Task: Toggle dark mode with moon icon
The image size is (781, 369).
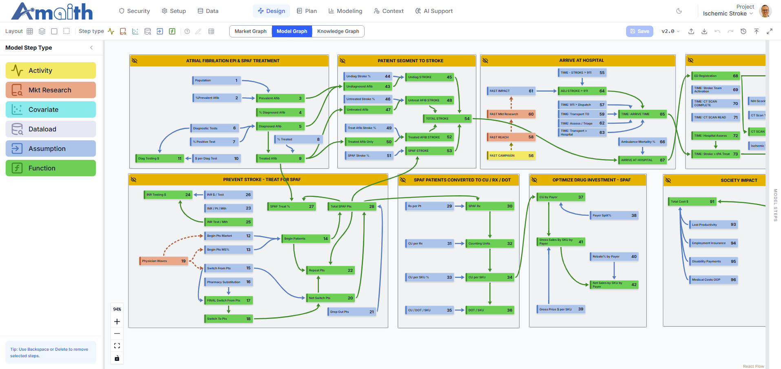Action: 679,11
